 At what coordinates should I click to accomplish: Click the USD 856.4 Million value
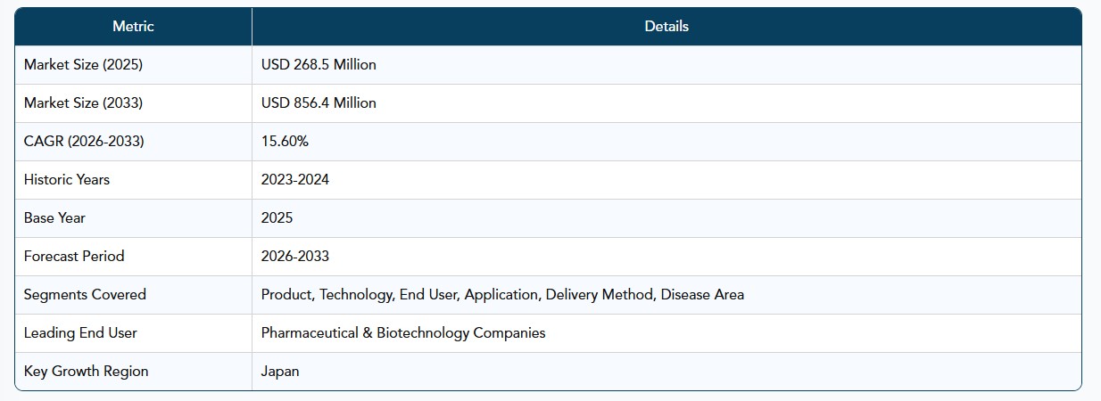[x=319, y=103]
